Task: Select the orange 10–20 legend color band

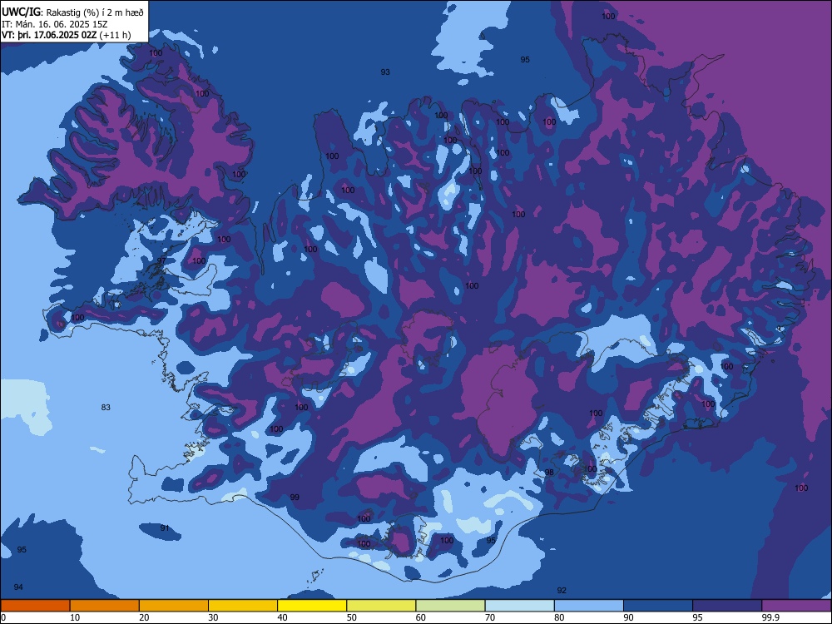Action: (x=105, y=606)
